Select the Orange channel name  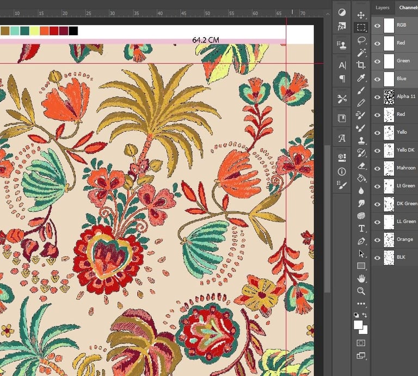click(x=405, y=239)
